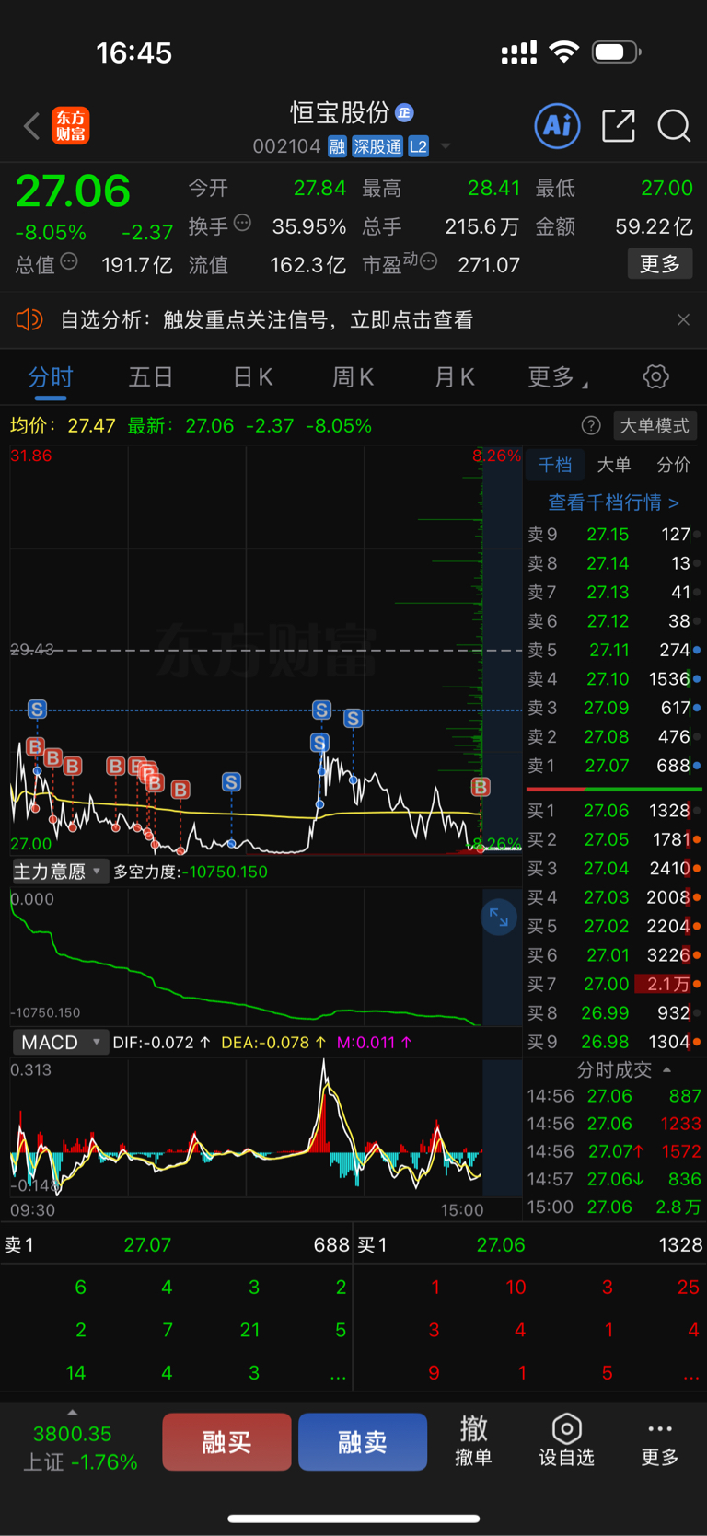This screenshot has width=707, height=1536.
Task: Switch to 月K tab
Action: coord(454,377)
